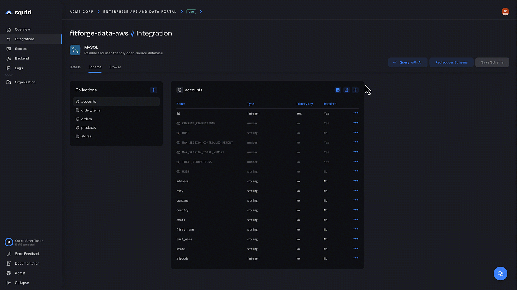Toggle hidden eye icon for MAX_SESSION_TOTAL_MEMORY
The height and width of the screenshot is (290, 517).
178,152
